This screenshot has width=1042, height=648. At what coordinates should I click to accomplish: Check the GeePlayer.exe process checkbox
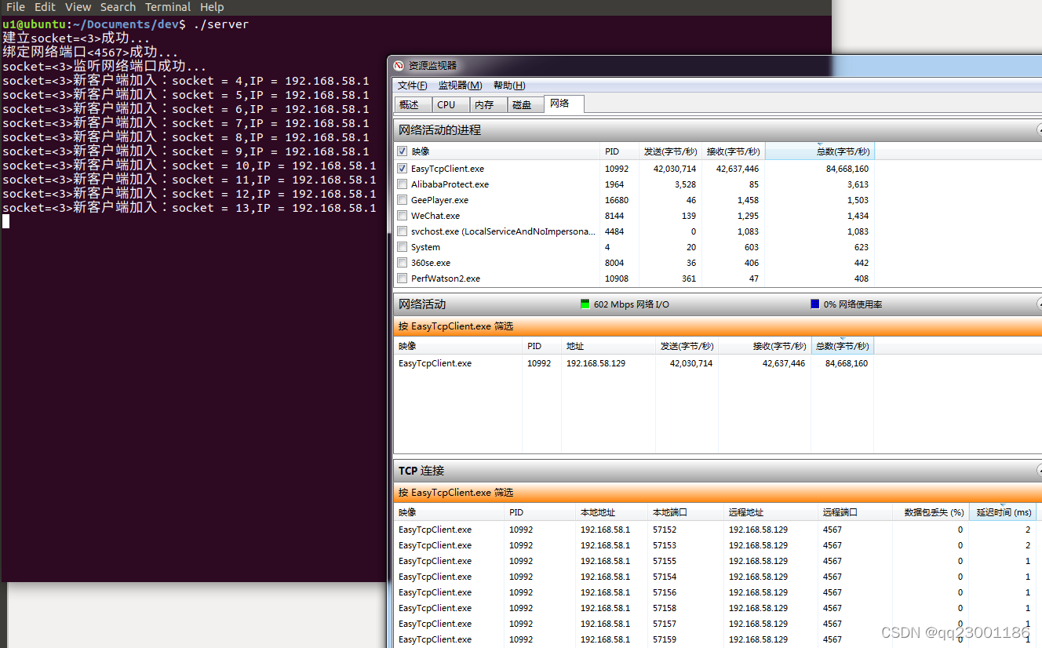(x=402, y=200)
